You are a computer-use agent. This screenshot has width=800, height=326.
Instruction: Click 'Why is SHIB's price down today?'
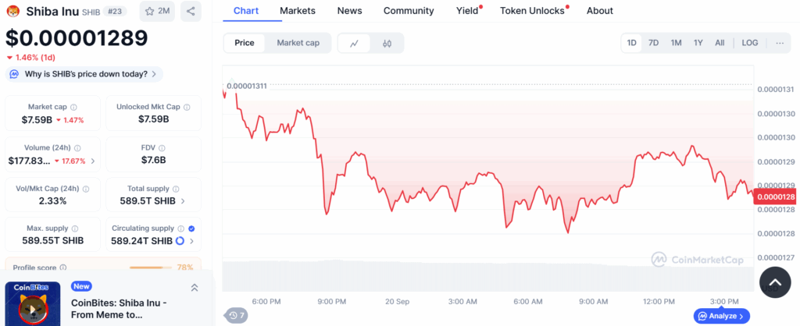pos(84,74)
